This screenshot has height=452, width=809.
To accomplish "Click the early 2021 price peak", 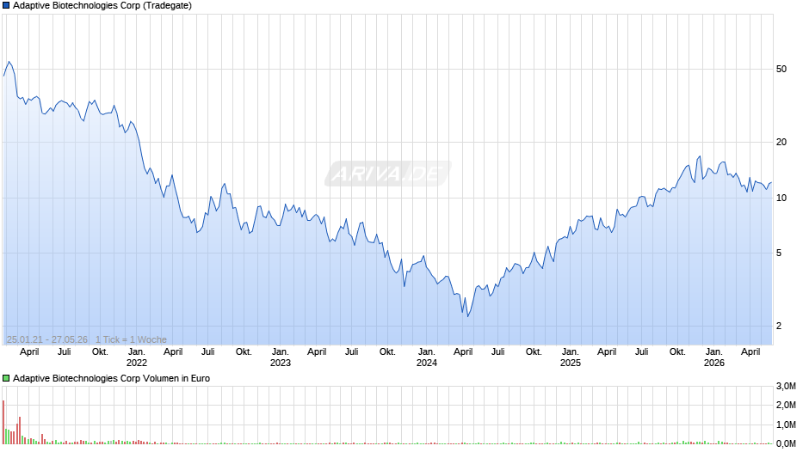I will coord(9,62).
